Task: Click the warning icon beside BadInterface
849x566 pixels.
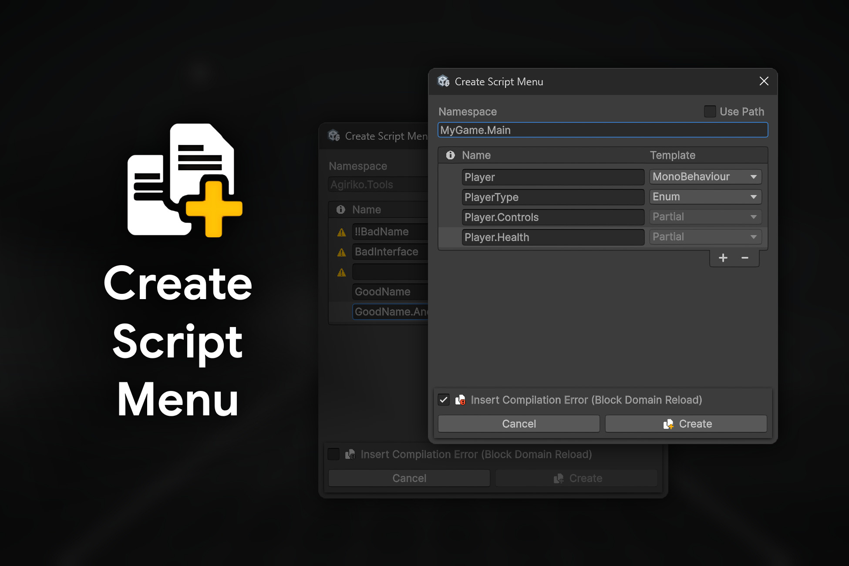Action: (x=342, y=252)
